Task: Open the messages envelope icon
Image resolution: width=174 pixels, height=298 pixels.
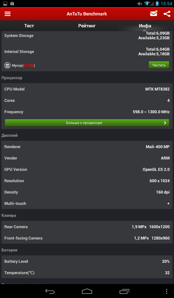Action: (x=153, y=14)
